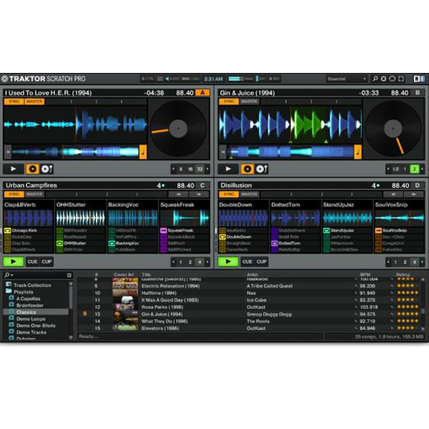Open the Demo One-Shots playlist

(x=36, y=325)
